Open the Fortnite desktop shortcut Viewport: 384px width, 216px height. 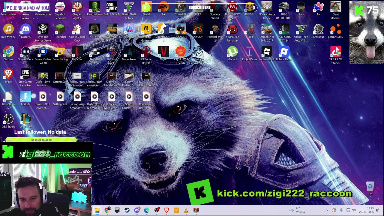[x=25, y=99]
